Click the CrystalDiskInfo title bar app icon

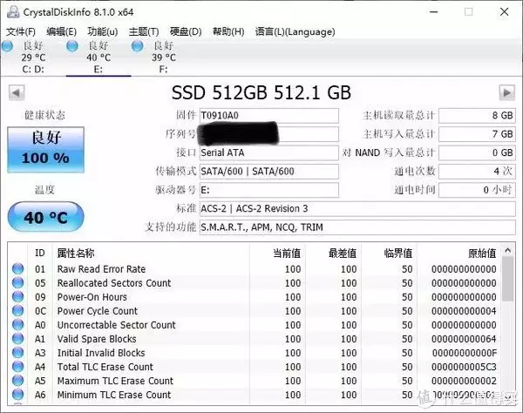click(13, 12)
